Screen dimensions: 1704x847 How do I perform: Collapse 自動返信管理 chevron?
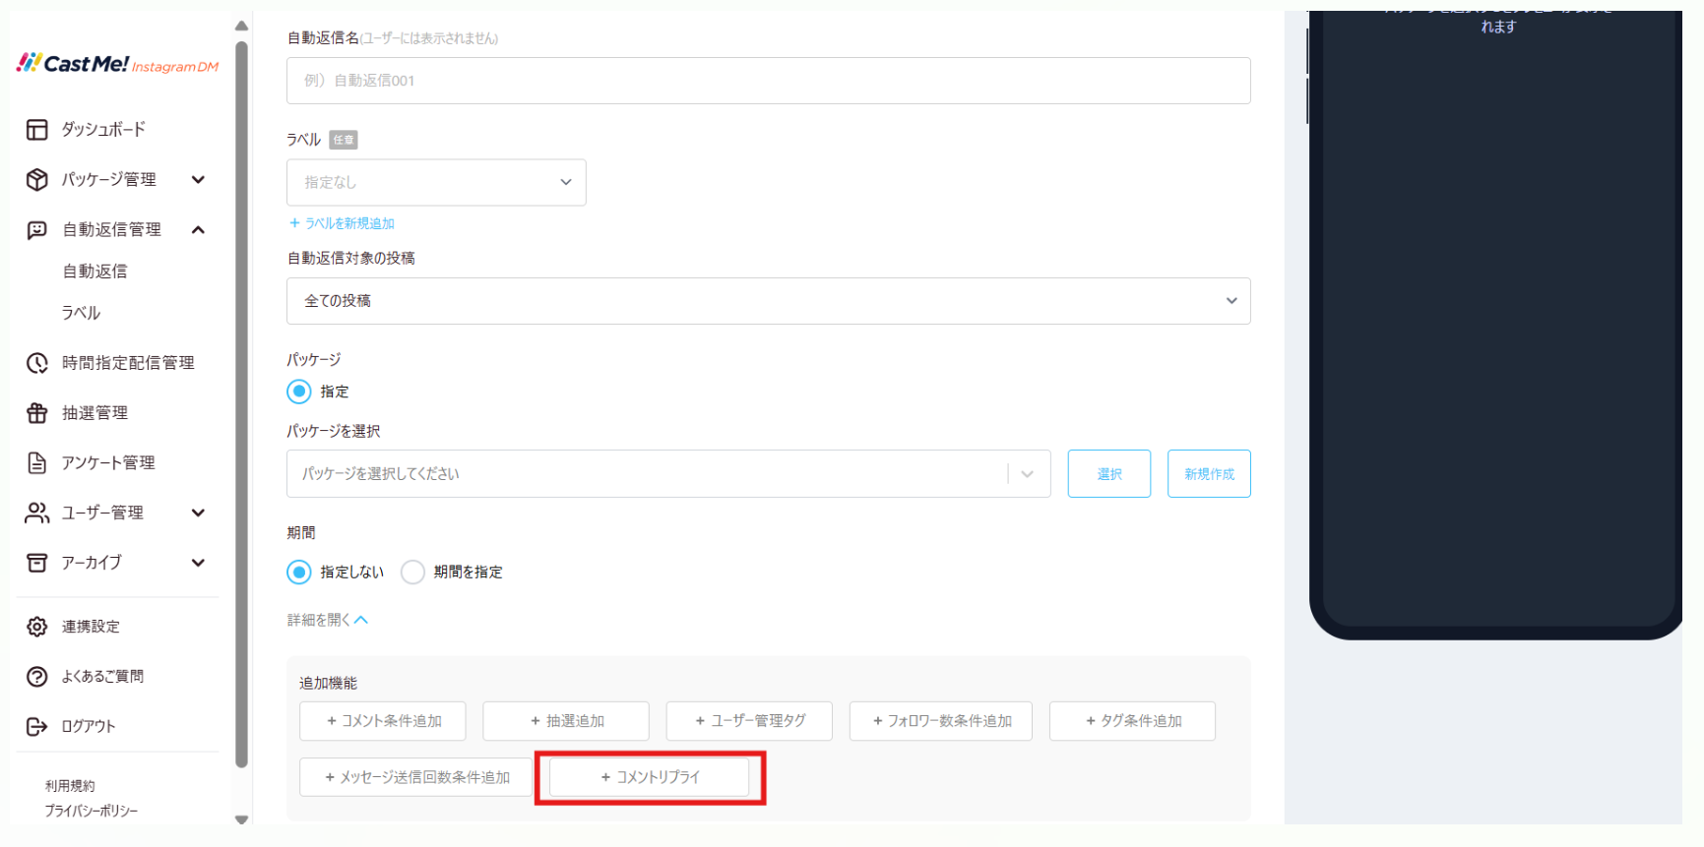pyautogui.click(x=198, y=230)
